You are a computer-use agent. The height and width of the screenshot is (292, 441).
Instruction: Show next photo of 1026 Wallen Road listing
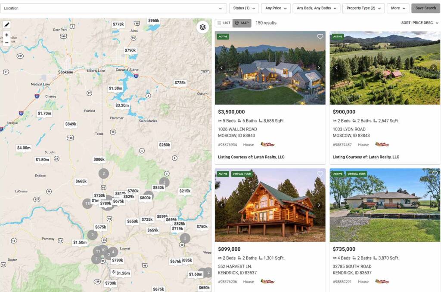319,67
